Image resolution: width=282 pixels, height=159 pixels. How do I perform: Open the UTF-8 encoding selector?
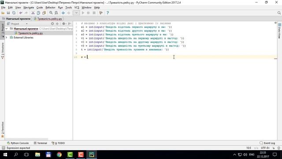pyautogui.click(x=265, y=148)
